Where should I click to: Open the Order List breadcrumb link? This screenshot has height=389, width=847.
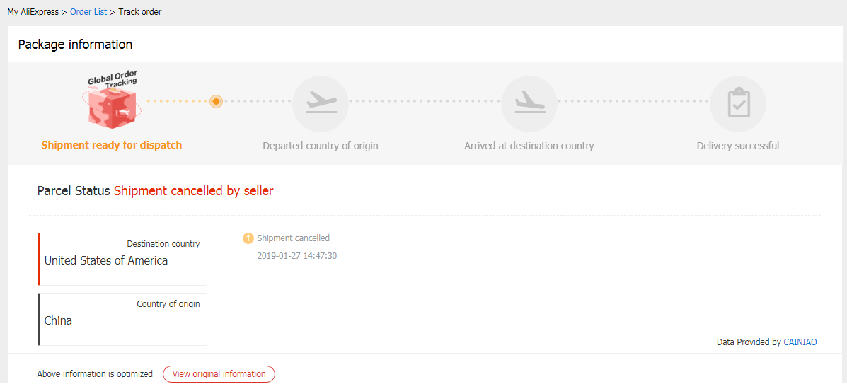point(88,12)
